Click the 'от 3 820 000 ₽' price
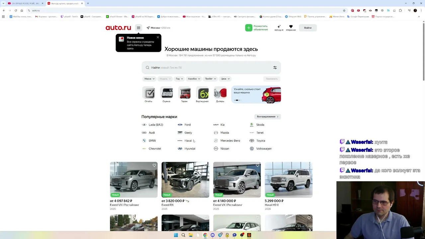The width and height of the screenshot is (425, 239). coord(173,201)
